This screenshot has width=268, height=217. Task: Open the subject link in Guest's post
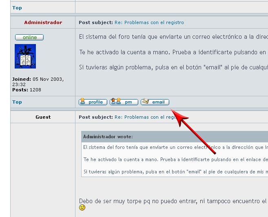point(147,117)
